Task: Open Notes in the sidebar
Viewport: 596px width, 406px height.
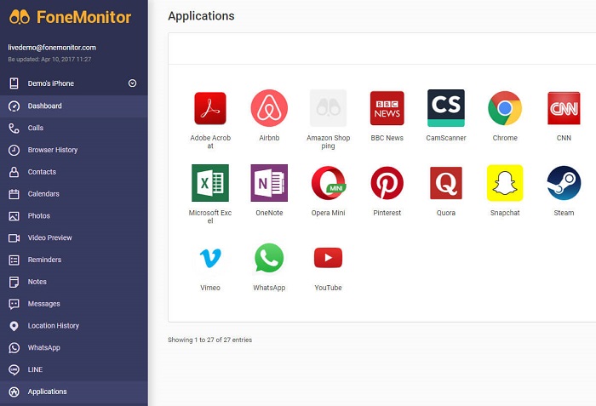Action: (74, 282)
